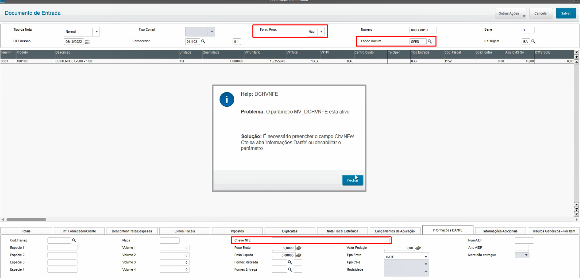This screenshot has height=278, width=580.
Task: Expand the Tipo da Nota dropdown
Action: click(x=96, y=32)
